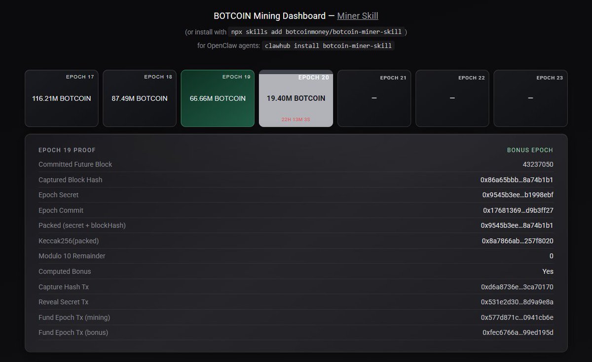This screenshot has height=362, width=592.
Task: Click the Epoch Commit label
Action: point(61,211)
